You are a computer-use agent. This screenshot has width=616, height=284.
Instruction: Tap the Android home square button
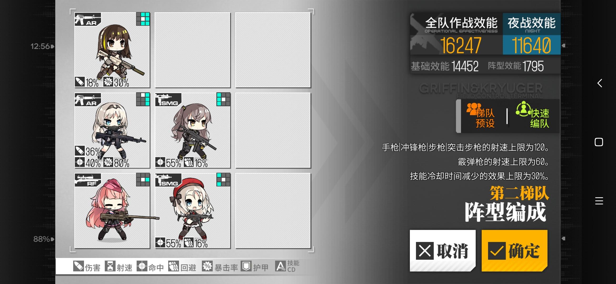599,142
